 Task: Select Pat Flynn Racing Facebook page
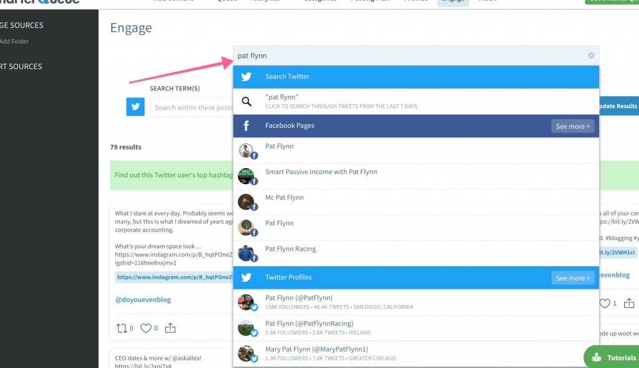[x=416, y=253]
